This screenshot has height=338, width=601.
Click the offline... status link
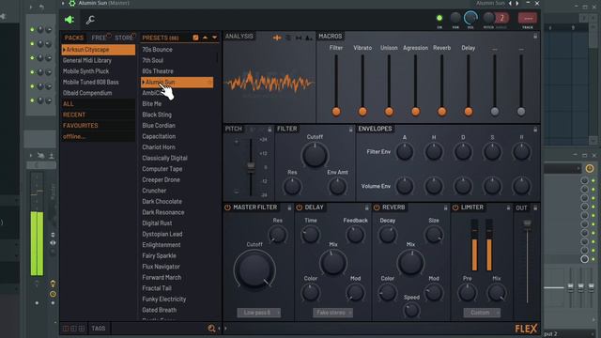click(x=74, y=136)
